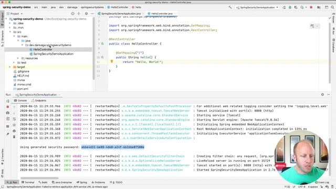The width and height of the screenshot is (336, 189).
Task: Click the horizontal scrollbar in console
Action: (x=39, y=178)
